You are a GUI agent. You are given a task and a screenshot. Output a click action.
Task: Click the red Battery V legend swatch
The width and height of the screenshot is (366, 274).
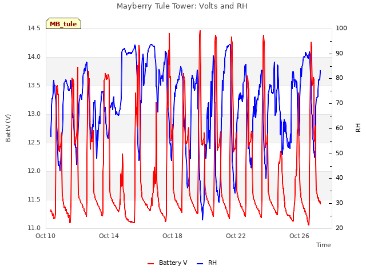pos(151,264)
